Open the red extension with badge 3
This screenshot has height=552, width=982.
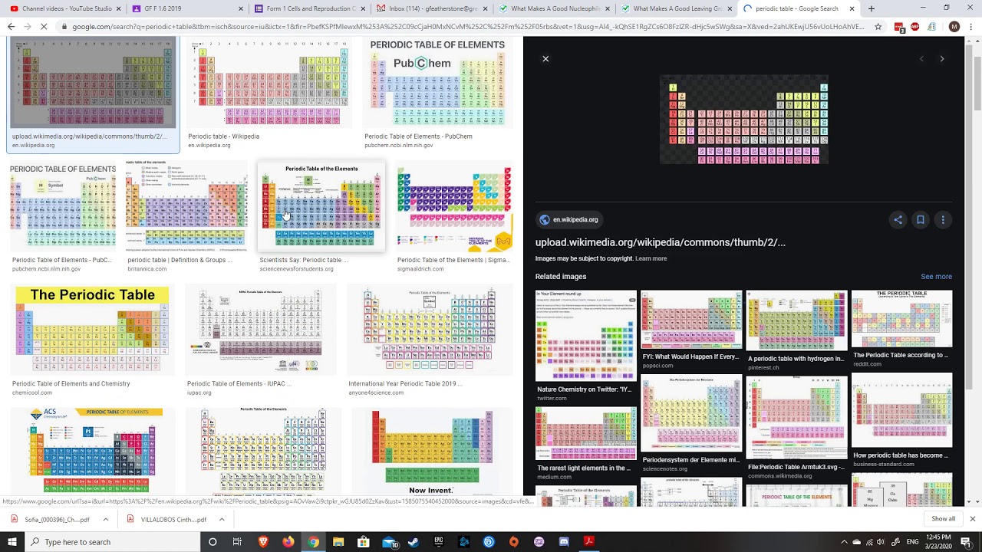899,27
